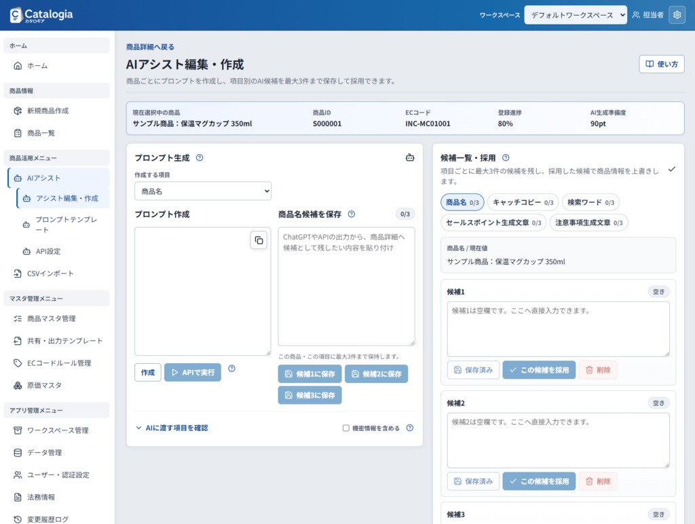Open help icon next to プロンプト生成 title
The height and width of the screenshot is (524, 695).
pos(200,157)
